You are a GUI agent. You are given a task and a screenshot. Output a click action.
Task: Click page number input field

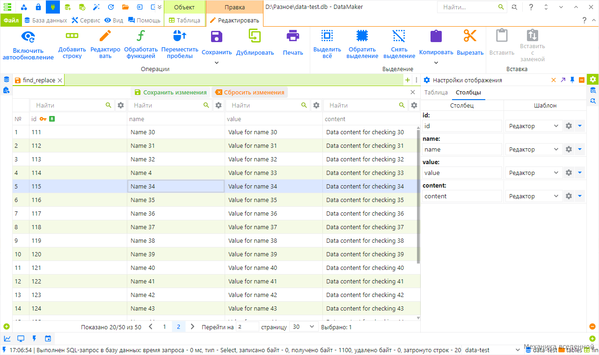247,327
